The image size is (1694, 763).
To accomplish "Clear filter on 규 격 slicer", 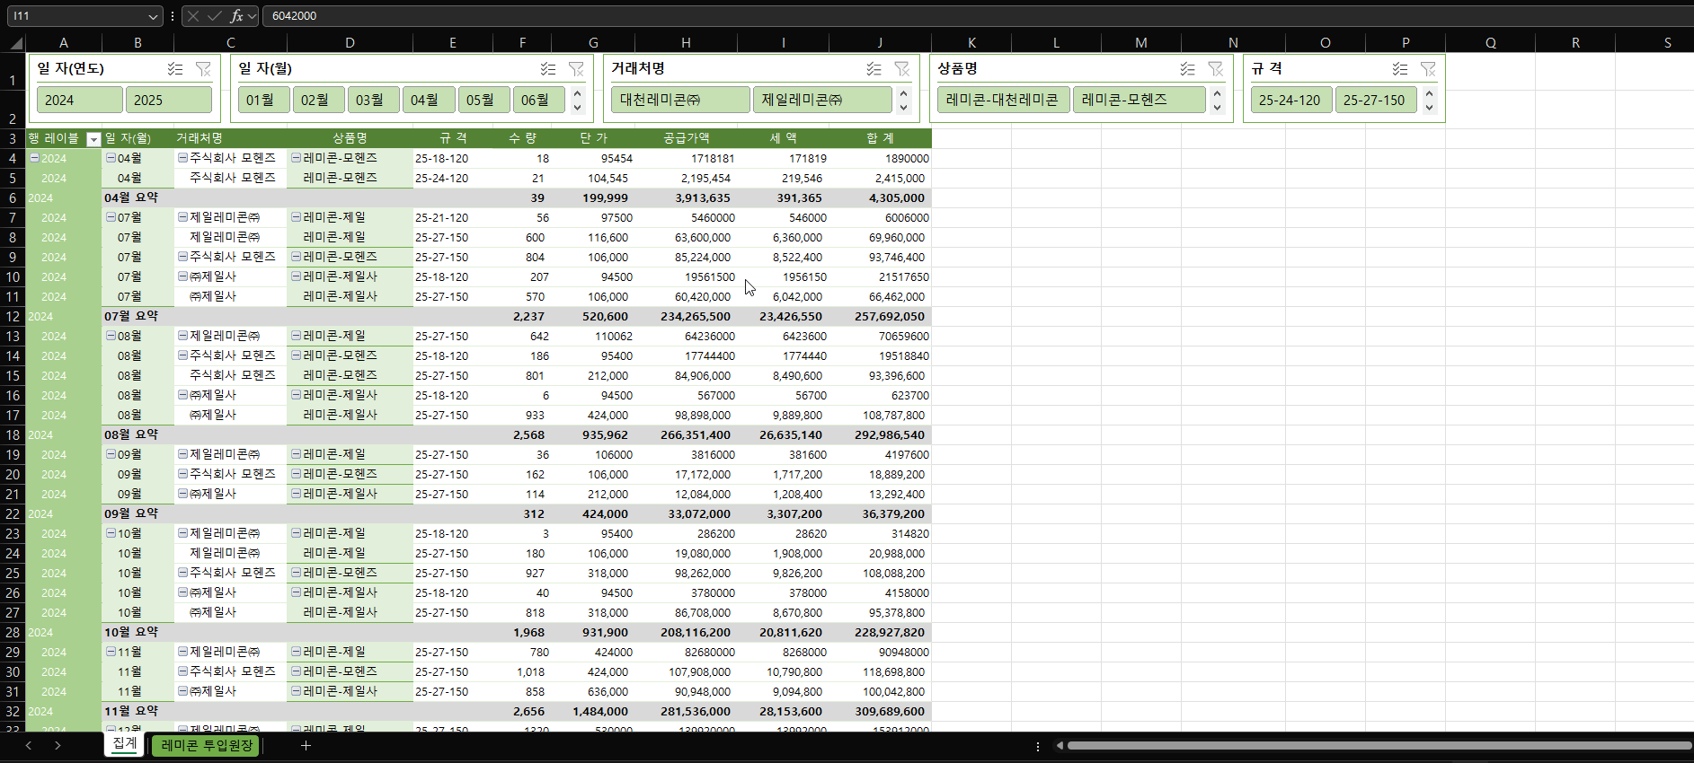I will point(1427,69).
